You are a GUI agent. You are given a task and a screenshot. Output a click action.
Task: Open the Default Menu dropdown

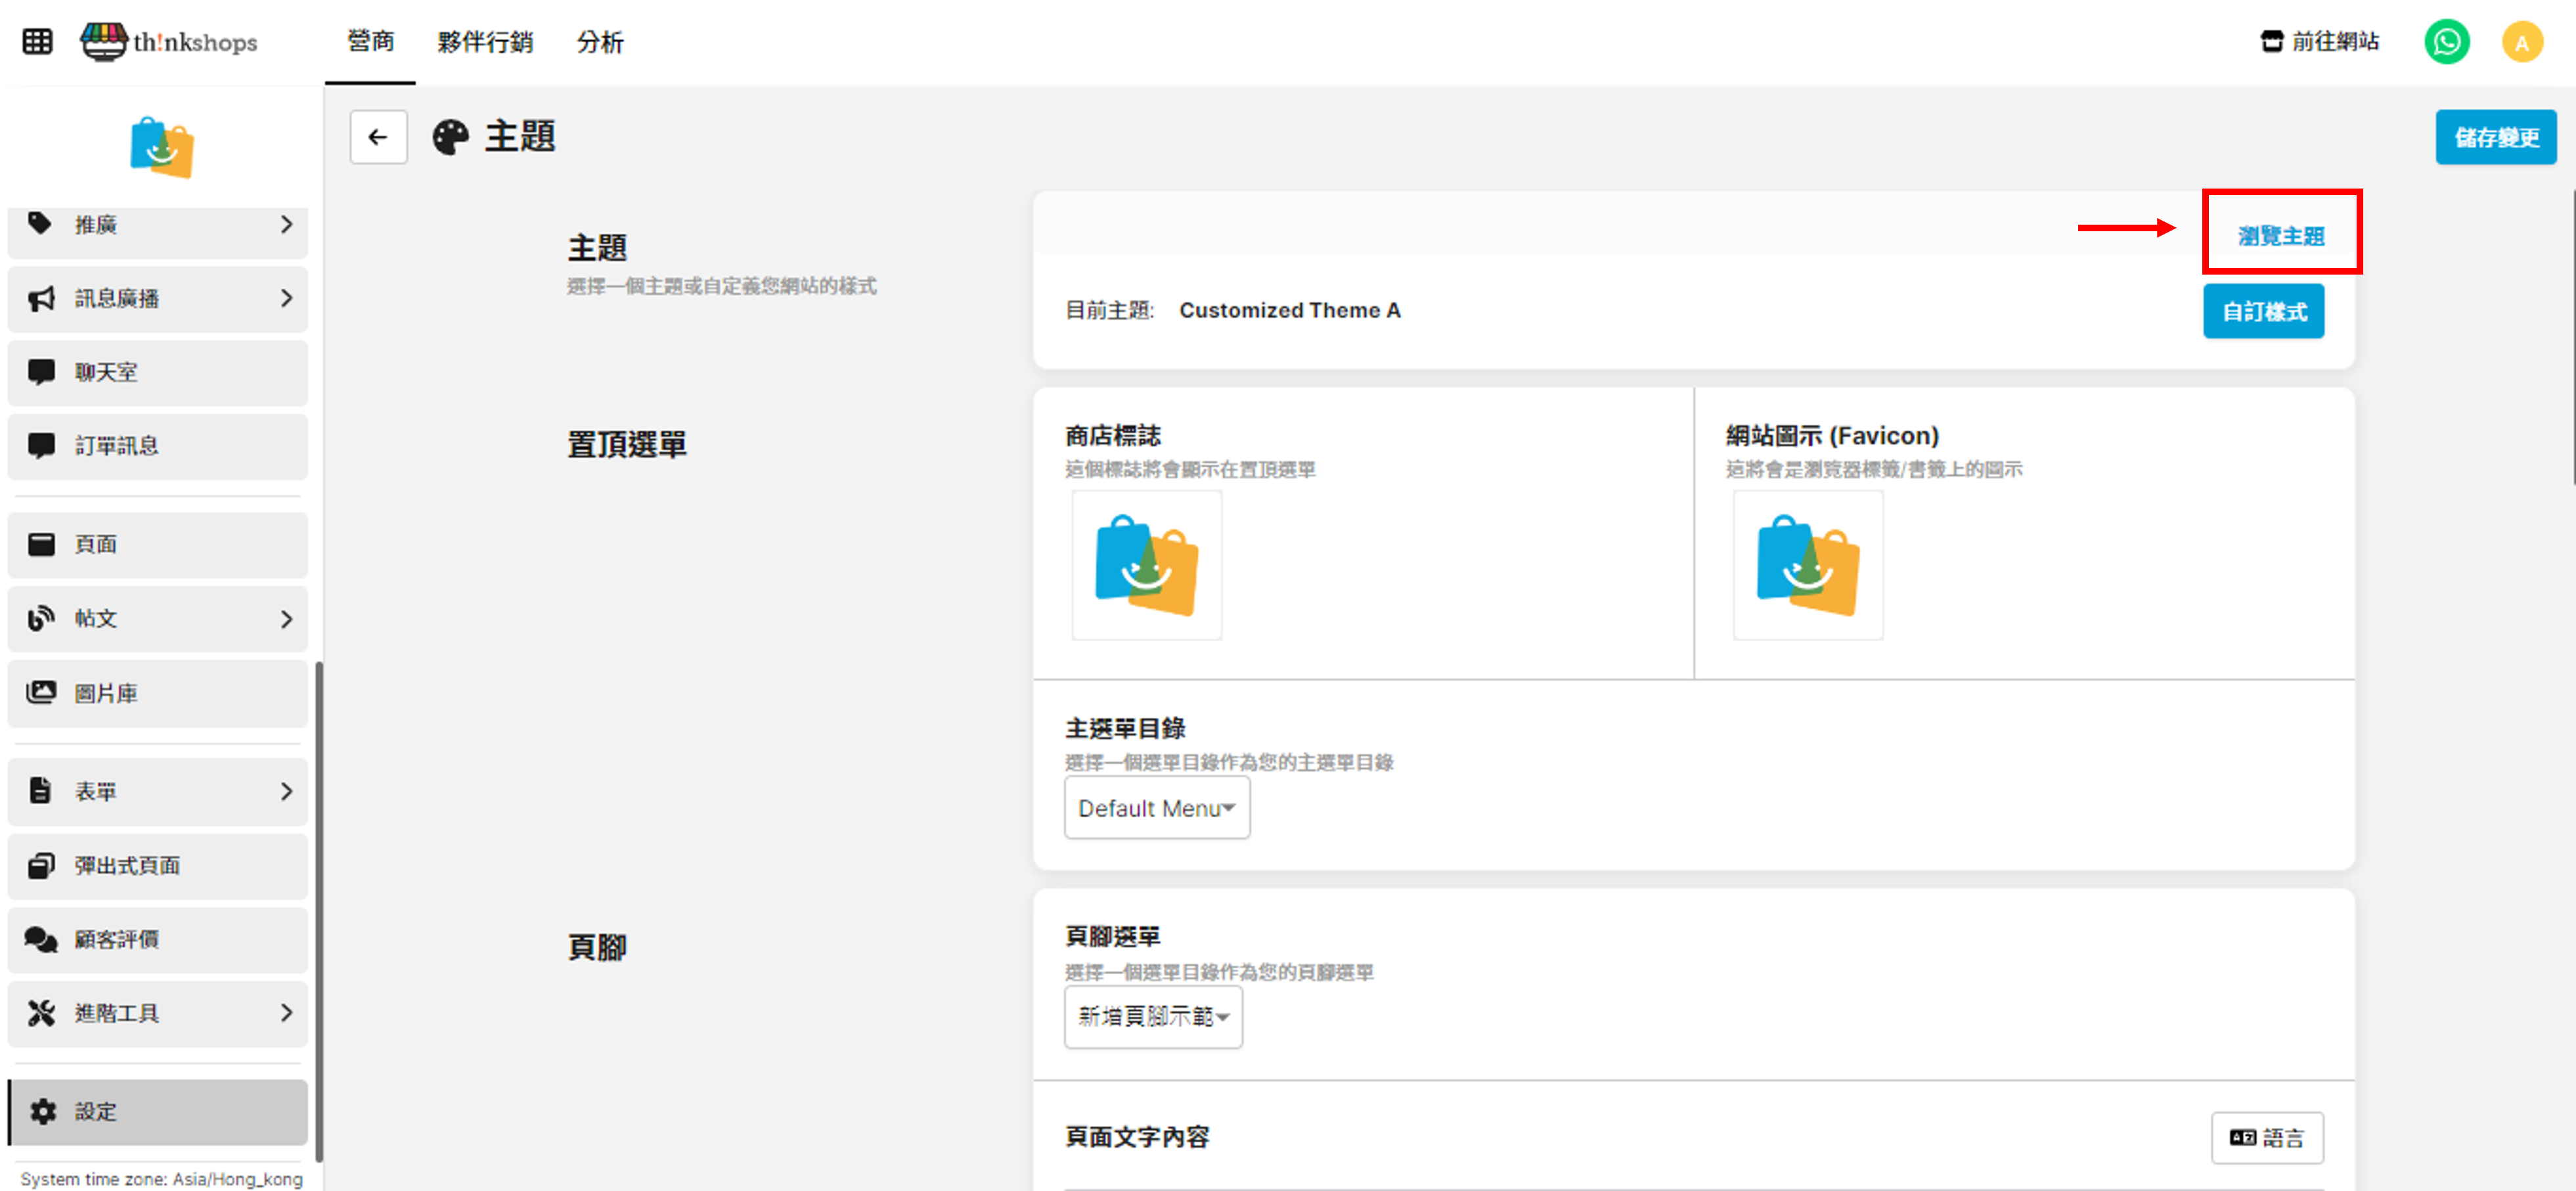point(1156,808)
